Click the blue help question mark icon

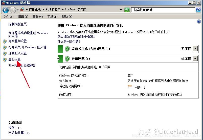pos(199,22)
